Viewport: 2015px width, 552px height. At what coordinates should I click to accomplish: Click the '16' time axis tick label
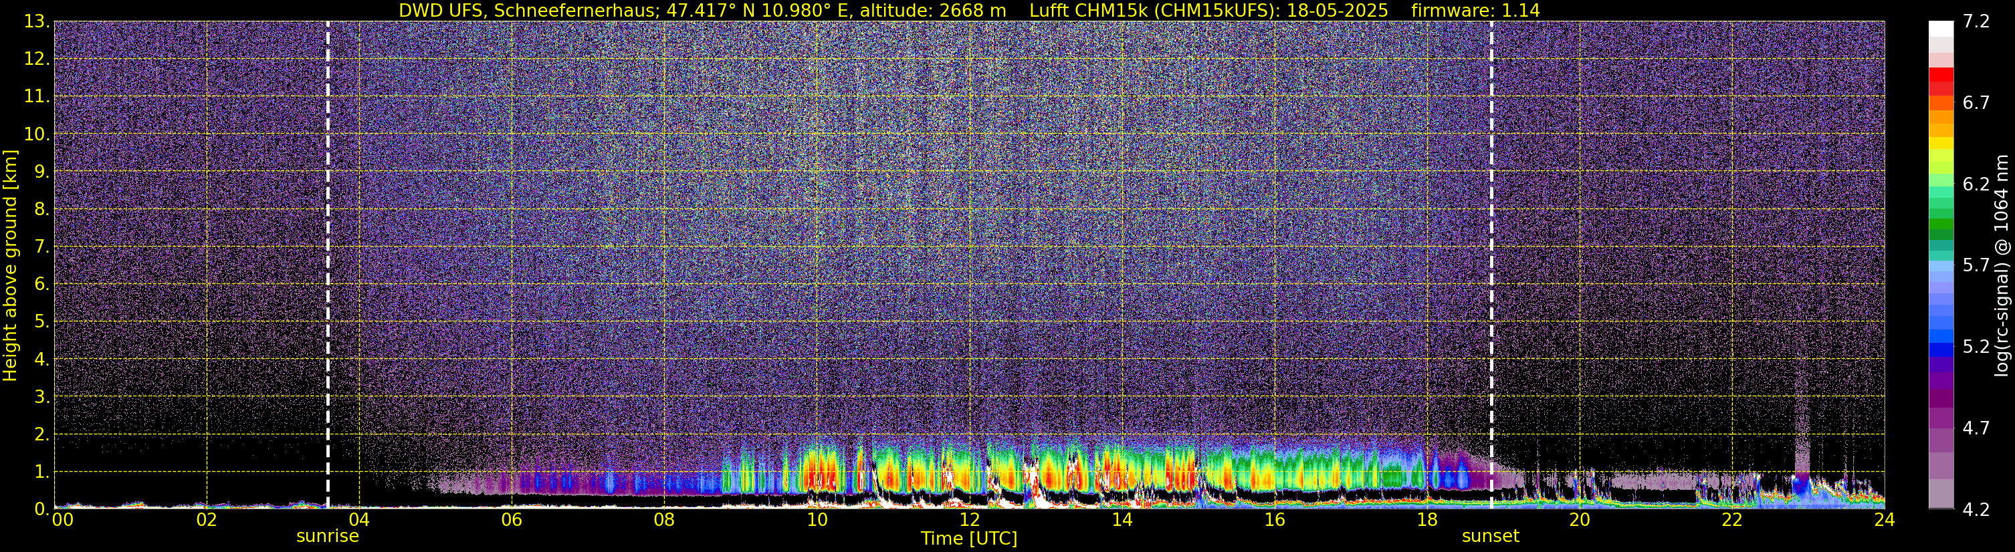(x=1274, y=521)
